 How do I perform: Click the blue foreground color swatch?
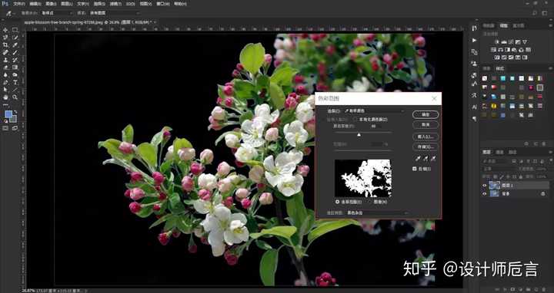coord(8,114)
